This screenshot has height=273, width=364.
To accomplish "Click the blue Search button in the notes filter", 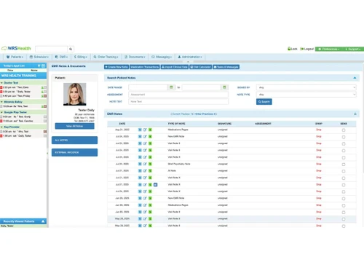I will (x=264, y=102).
